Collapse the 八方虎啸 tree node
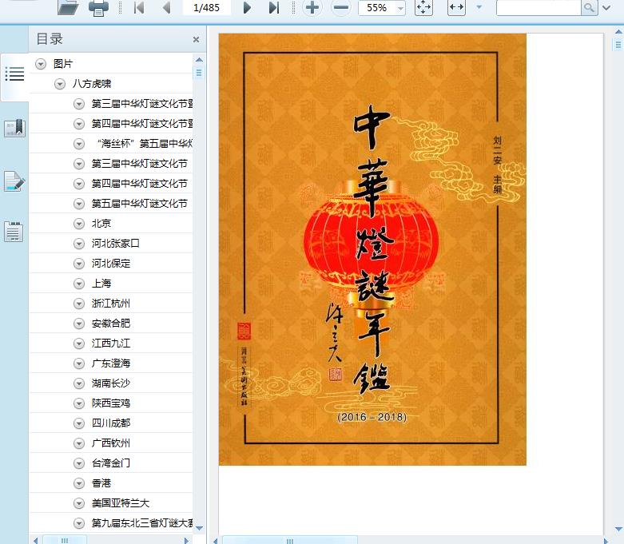 click(60, 84)
